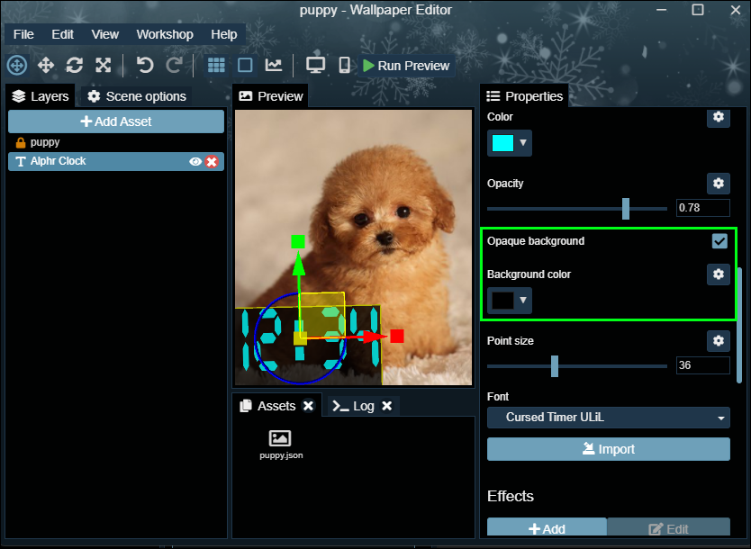Open the Font dropdown Cursed Timer ULiL
The width and height of the screenshot is (751, 549).
click(608, 418)
